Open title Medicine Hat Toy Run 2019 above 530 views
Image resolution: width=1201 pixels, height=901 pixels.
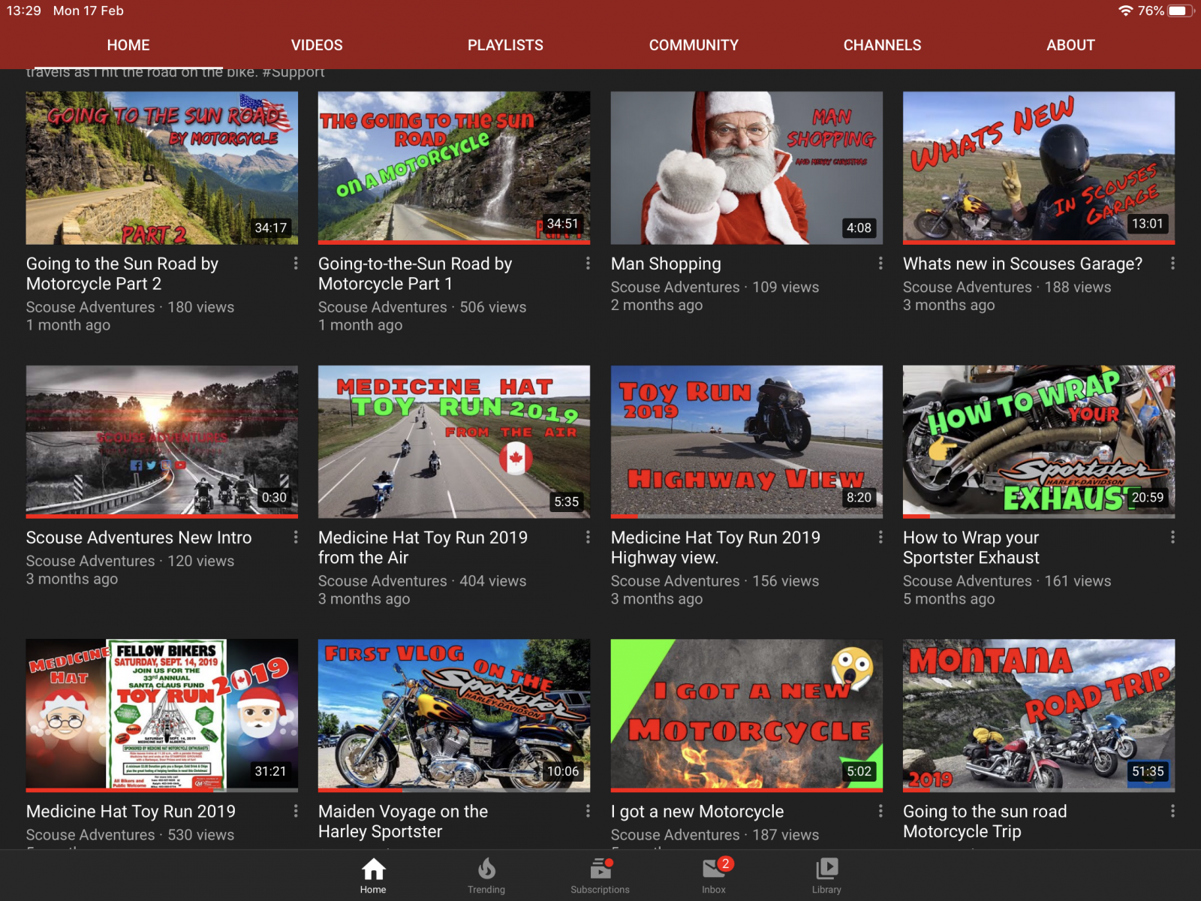131,812
